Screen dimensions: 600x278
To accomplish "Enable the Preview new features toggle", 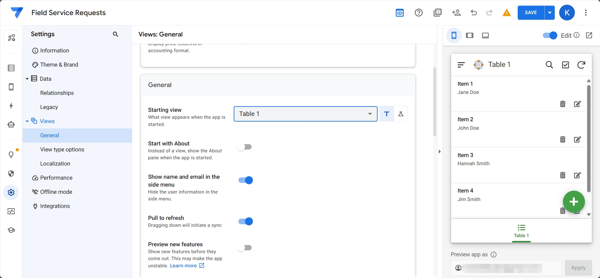I will point(245,248).
